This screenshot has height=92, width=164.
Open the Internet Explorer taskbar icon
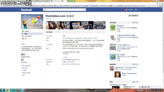[x=13, y=90]
